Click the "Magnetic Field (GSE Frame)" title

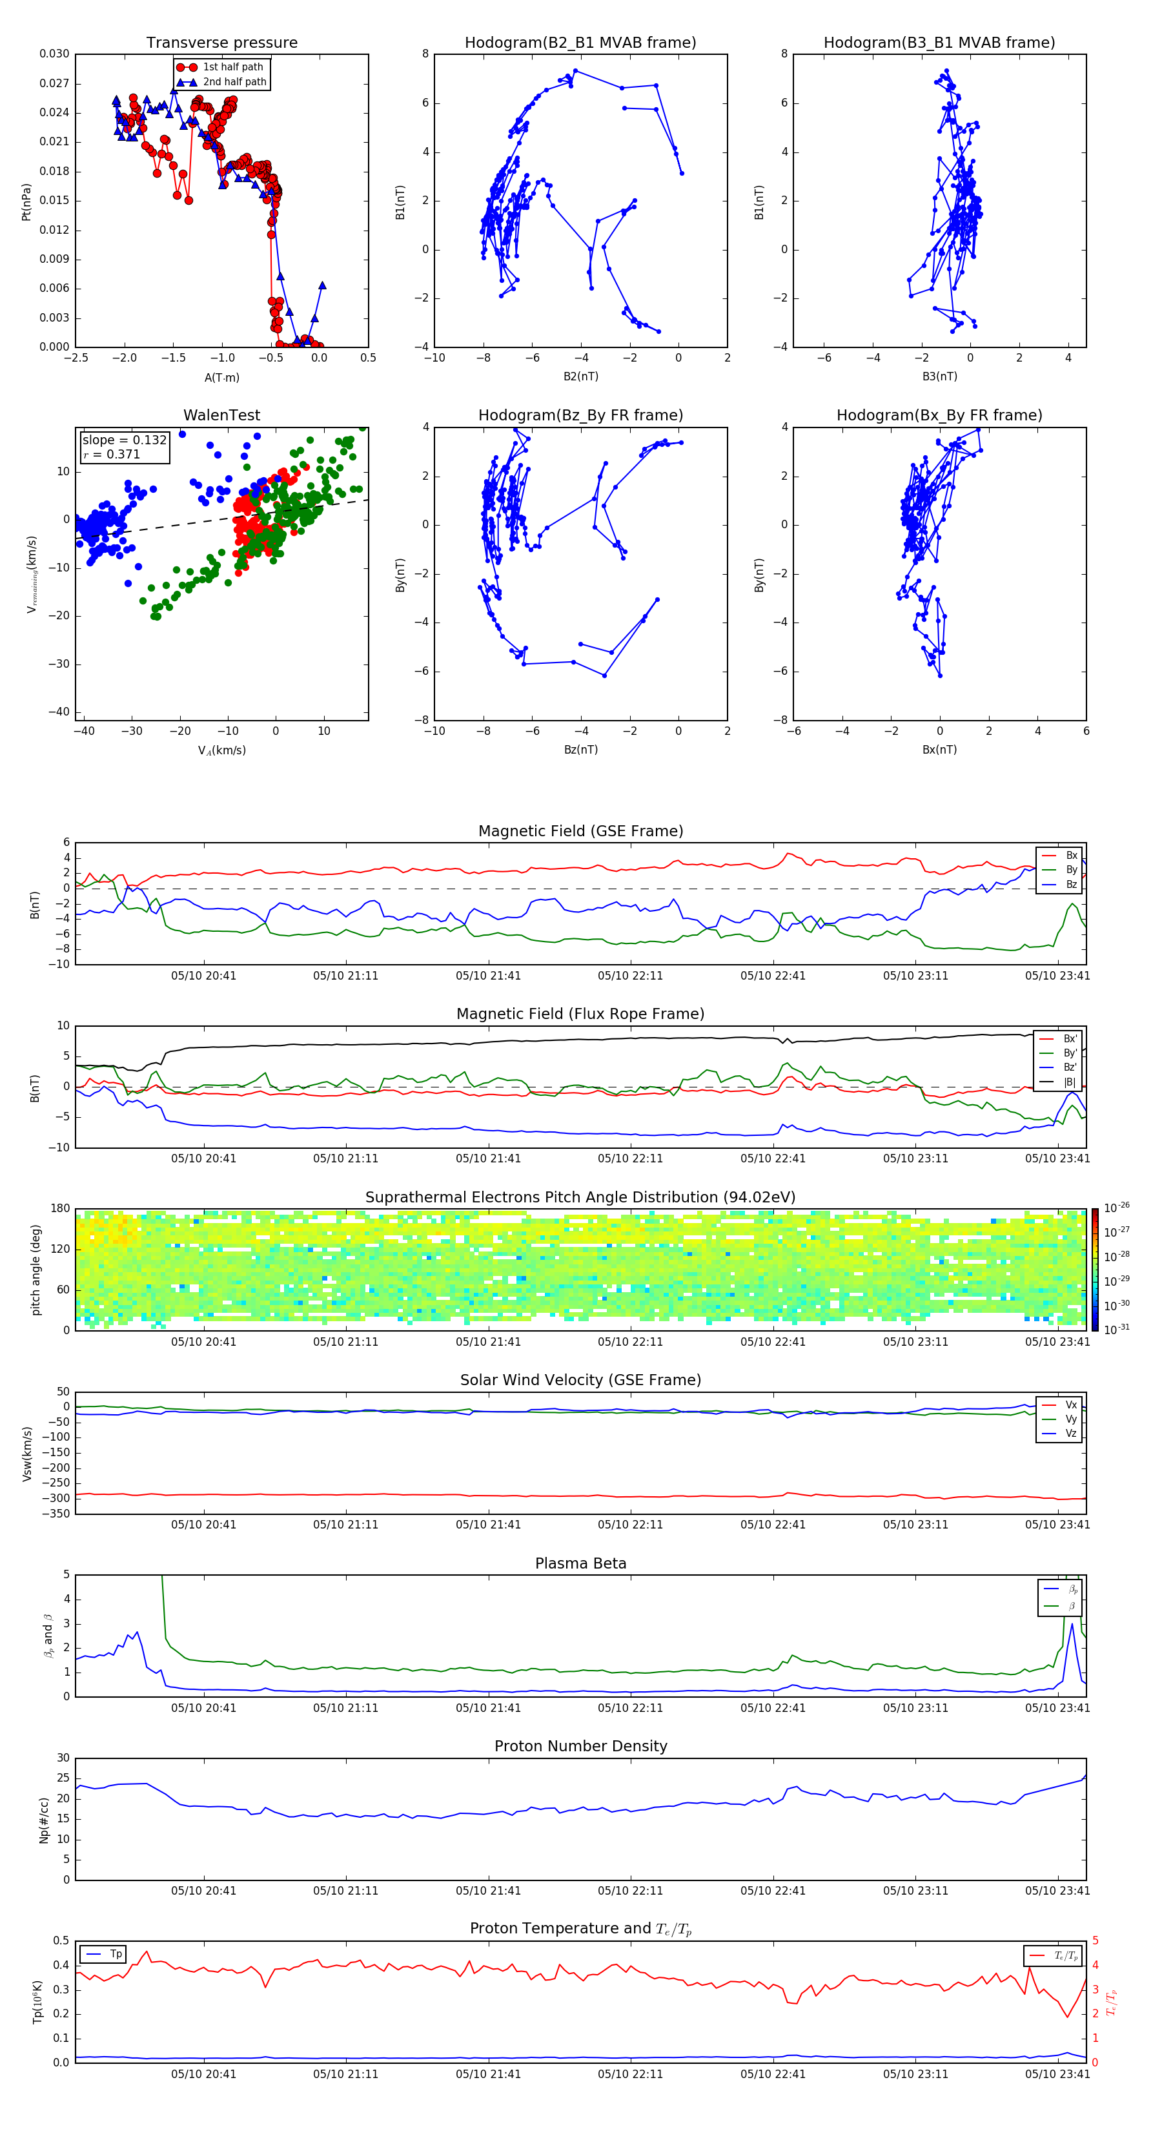click(580, 830)
